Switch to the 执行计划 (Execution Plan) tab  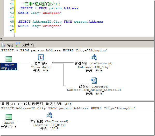25,45
